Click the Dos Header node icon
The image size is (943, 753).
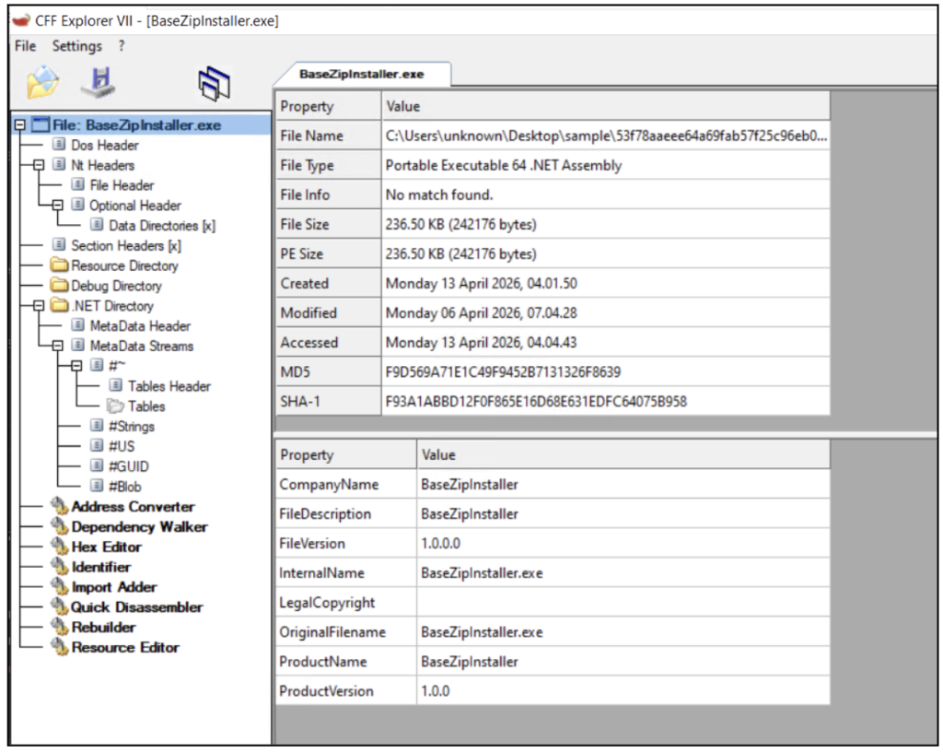pyautogui.click(x=59, y=145)
